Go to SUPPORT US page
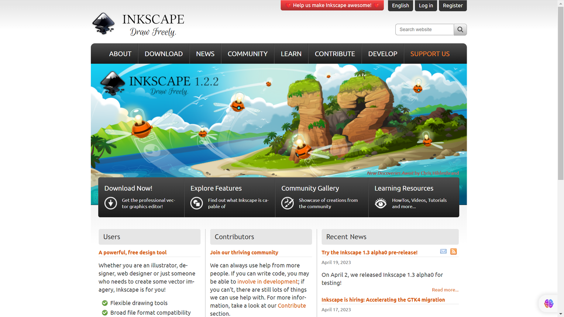Image resolution: width=564 pixels, height=317 pixels. point(430,54)
